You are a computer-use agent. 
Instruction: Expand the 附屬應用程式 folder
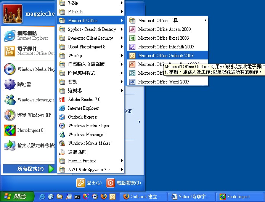pos(91,73)
